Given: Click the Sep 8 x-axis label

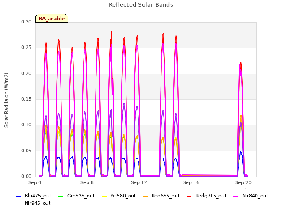Looking at the screenshot, I should click(x=87, y=182).
